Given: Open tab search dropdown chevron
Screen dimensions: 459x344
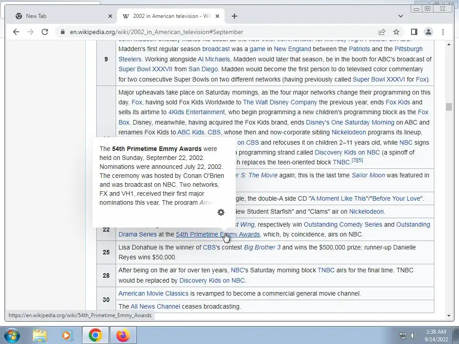Looking at the screenshot, I should [x=401, y=16].
